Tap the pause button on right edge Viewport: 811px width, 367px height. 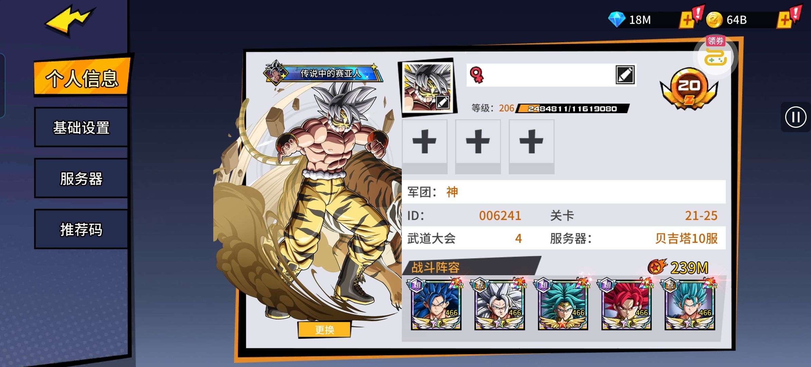[x=795, y=117]
